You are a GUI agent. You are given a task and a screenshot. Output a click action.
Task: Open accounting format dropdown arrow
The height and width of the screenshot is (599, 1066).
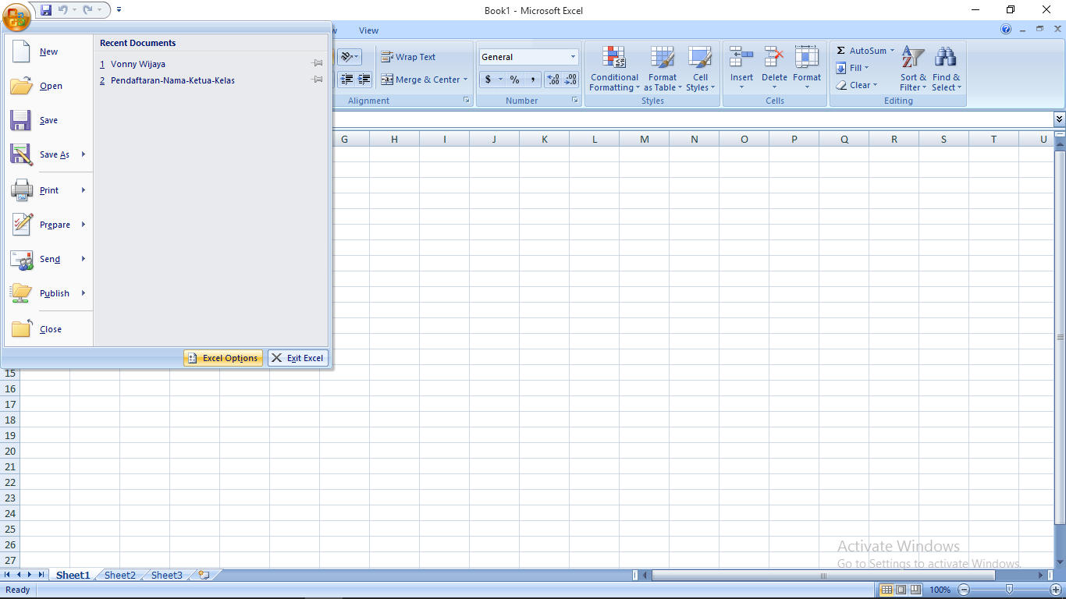(501, 80)
